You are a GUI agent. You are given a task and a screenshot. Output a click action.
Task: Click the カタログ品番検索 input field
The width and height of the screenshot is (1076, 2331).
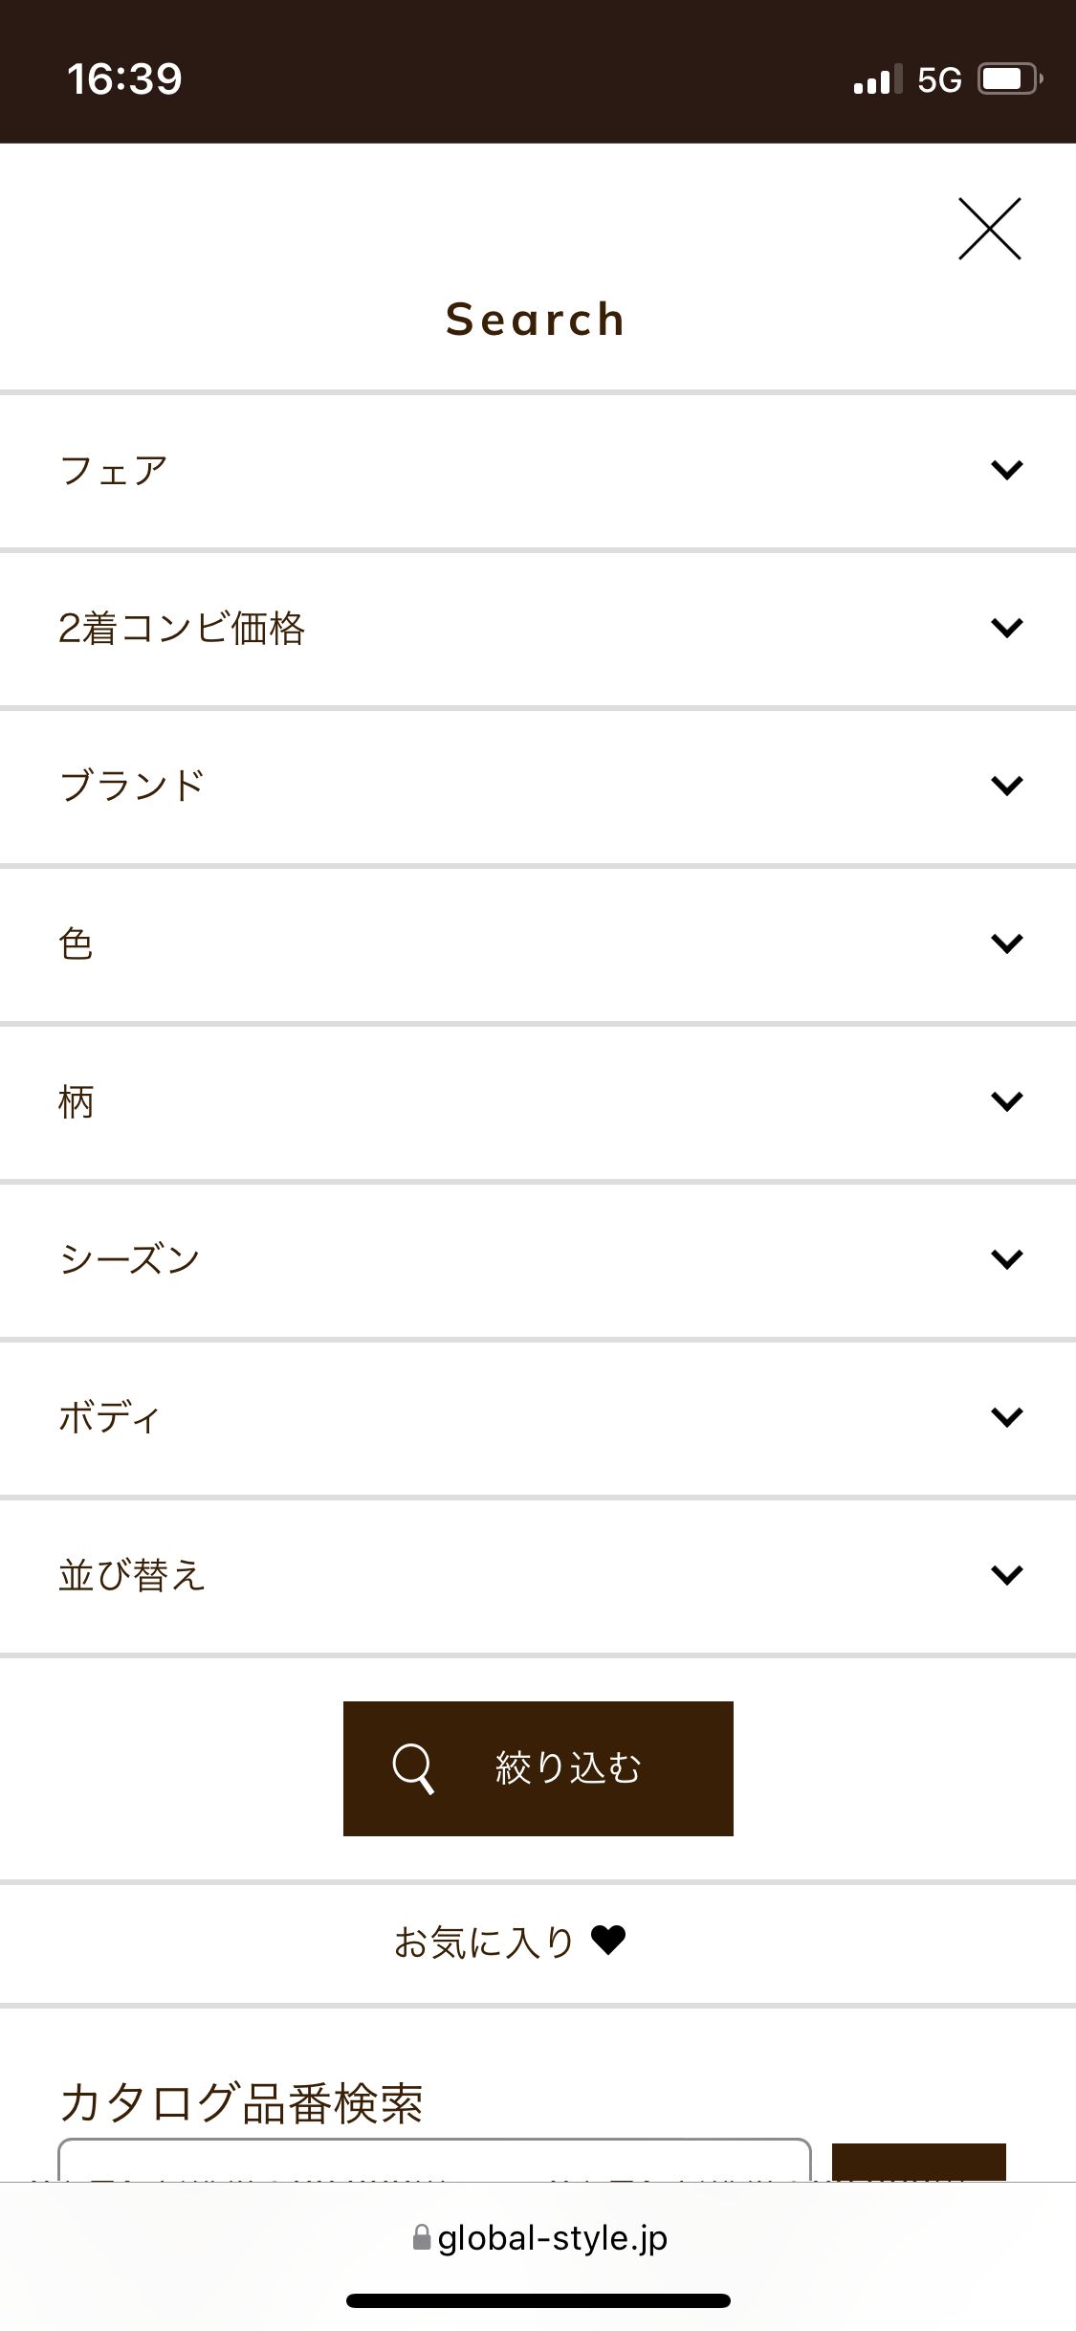(434, 2160)
